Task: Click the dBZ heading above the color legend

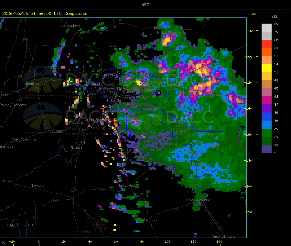Action: [x=274, y=17]
